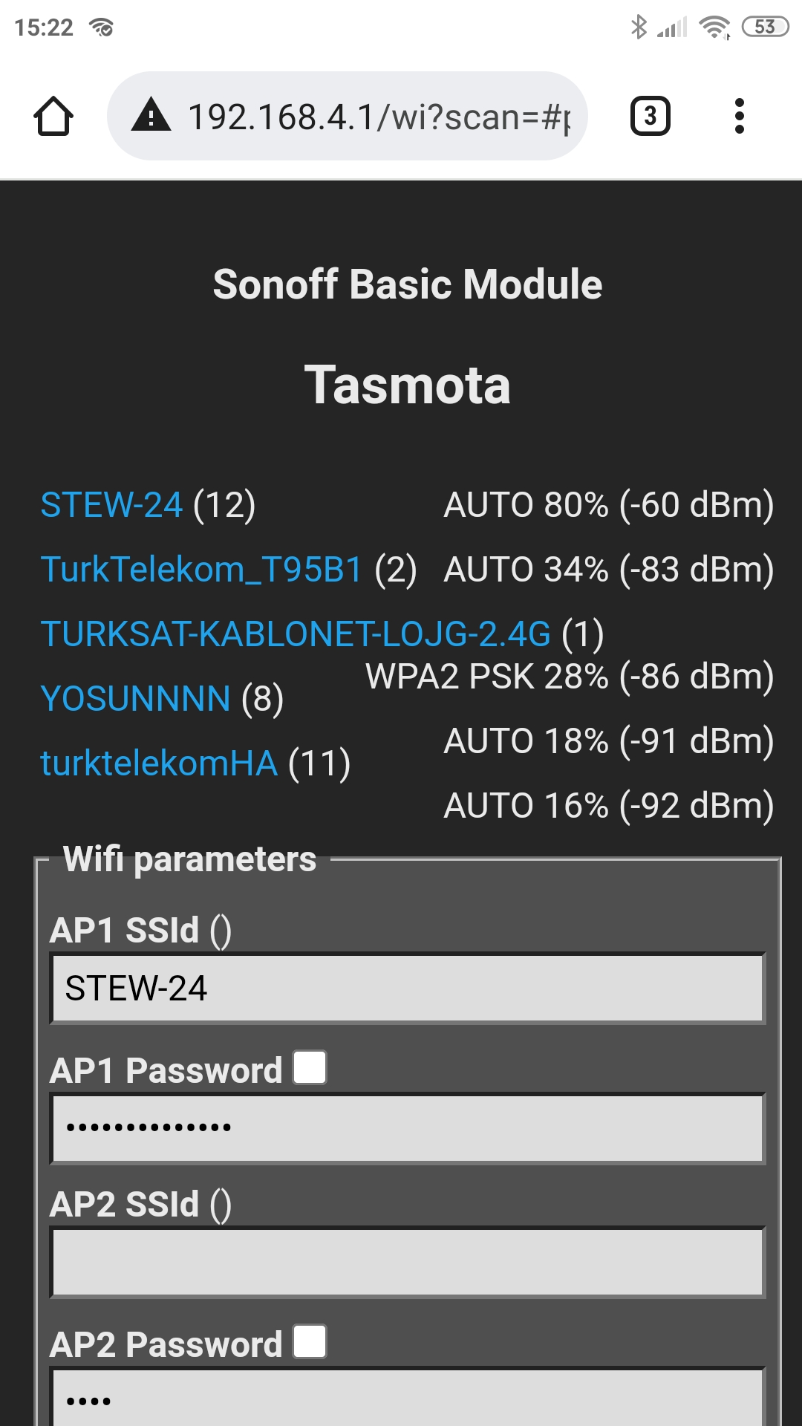Tap the browser address bar URL
Image resolution: width=802 pixels, height=1426 pixels.
coord(379,117)
